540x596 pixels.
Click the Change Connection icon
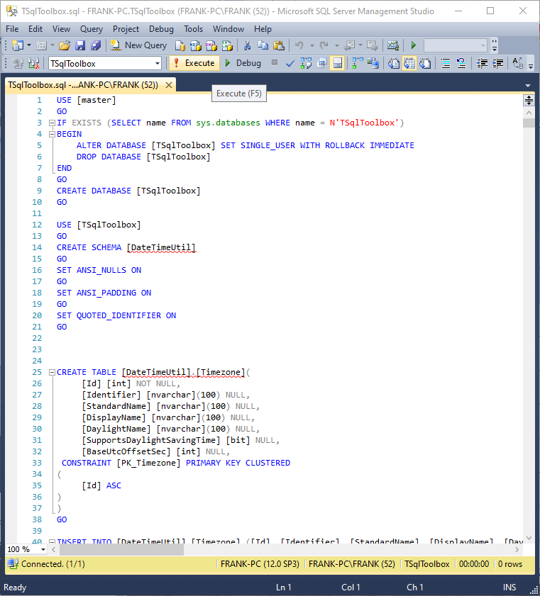pos(33,63)
